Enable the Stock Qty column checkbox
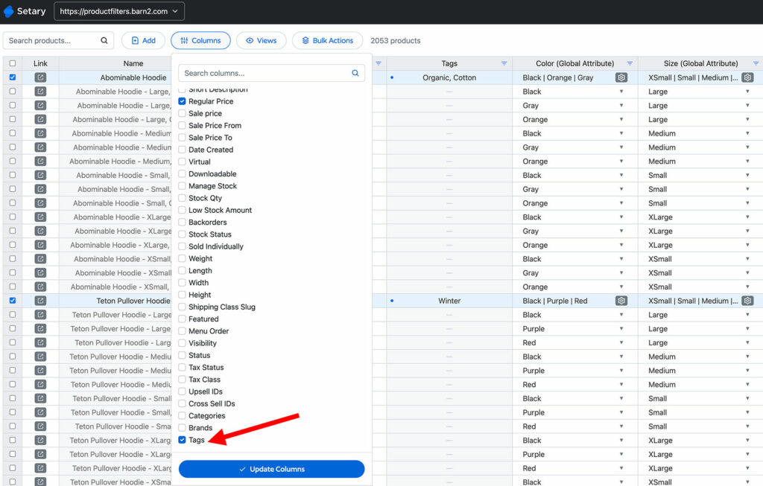This screenshot has height=486, width=763. point(182,198)
